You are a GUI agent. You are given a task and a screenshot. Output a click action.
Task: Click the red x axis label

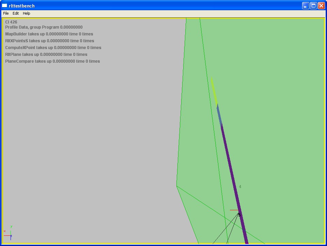click(x=4, y=231)
